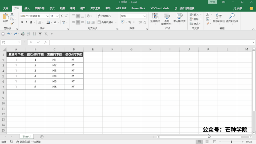Add a new sheet with plus button

pos(42,137)
